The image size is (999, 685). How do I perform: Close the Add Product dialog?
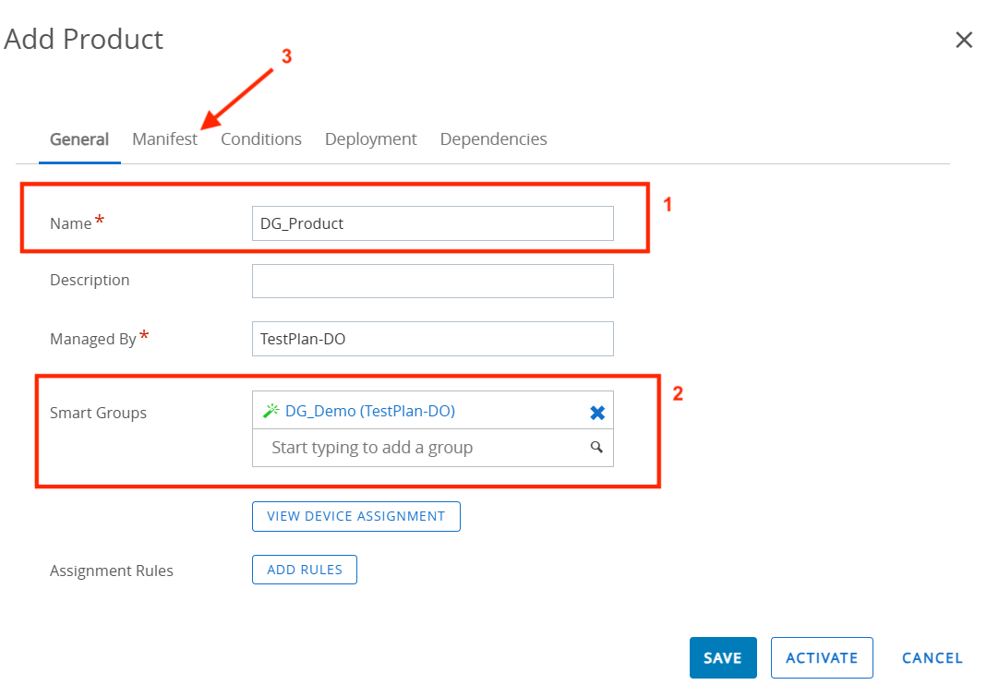point(964,40)
